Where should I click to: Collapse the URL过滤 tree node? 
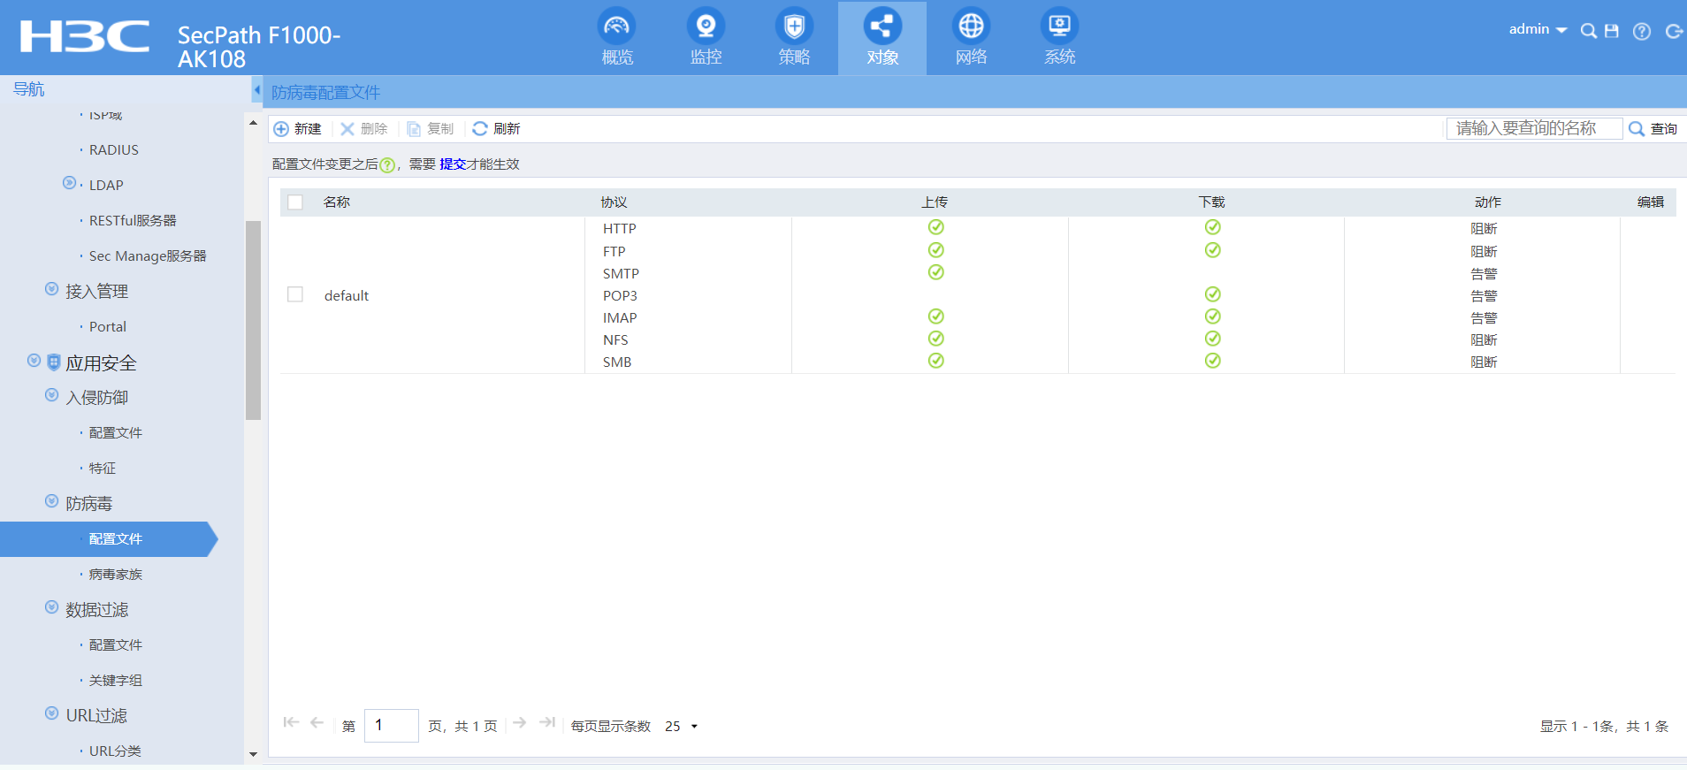52,713
